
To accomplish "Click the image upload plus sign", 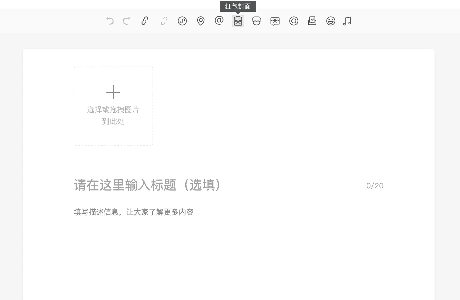I will 114,92.
